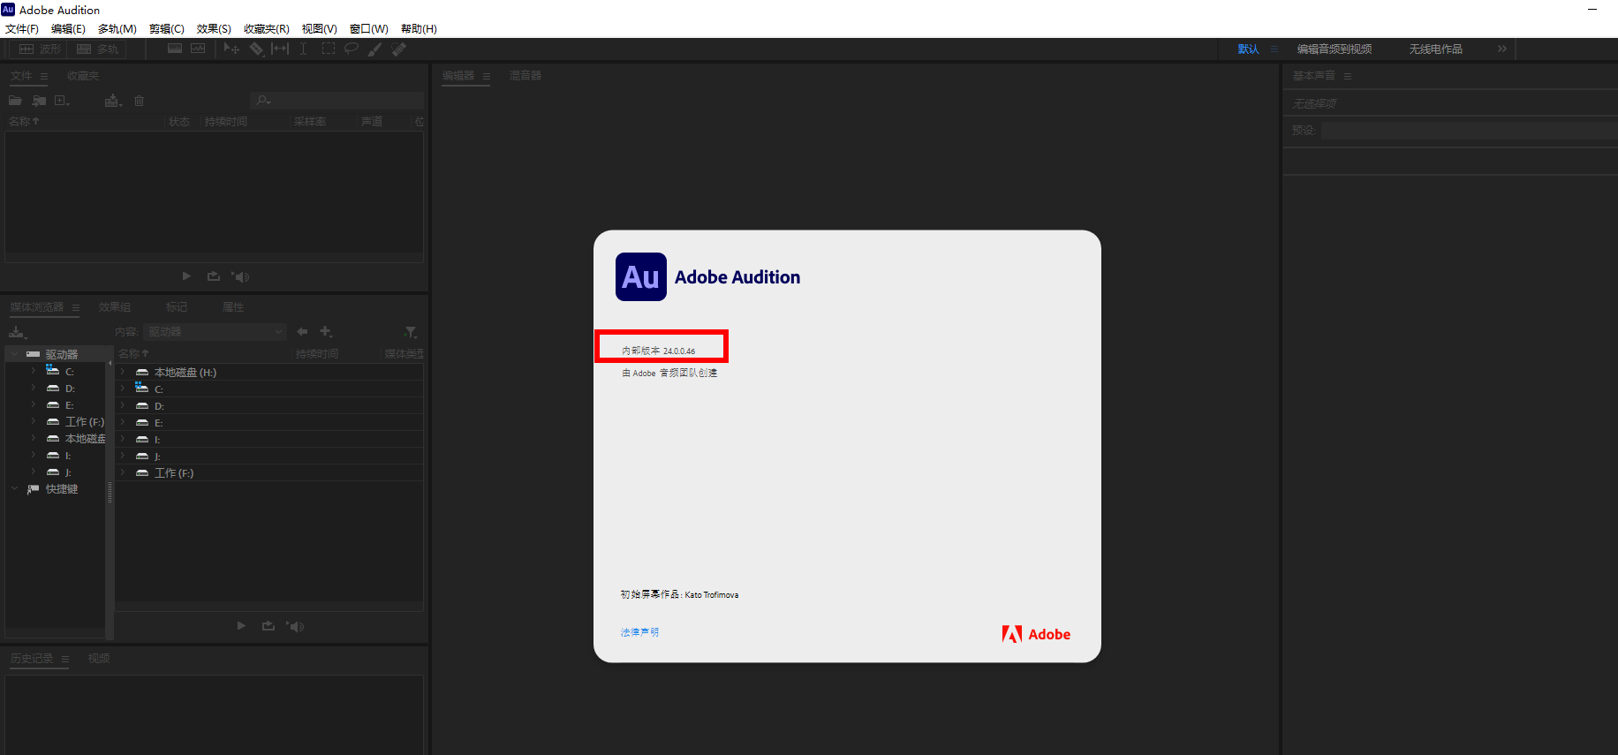Click the 预设 field in Essential Sound panel
Viewport: 1618px width, 755px height.
click(1469, 131)
